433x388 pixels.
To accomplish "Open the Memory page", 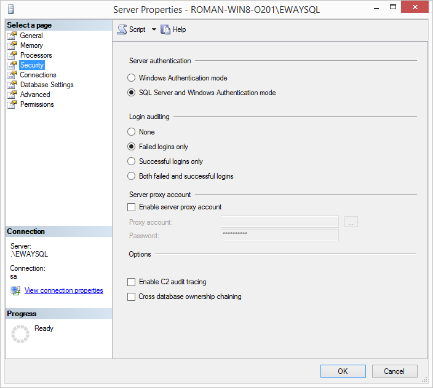I will [x=31, y=45].
